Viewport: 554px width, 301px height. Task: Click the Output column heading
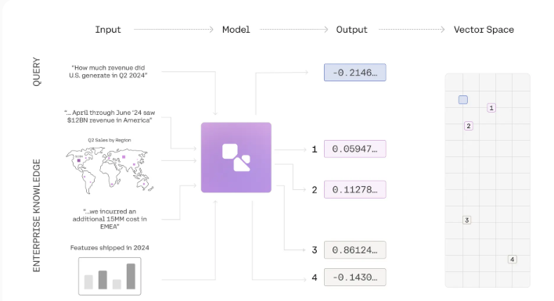click(351, 30)
